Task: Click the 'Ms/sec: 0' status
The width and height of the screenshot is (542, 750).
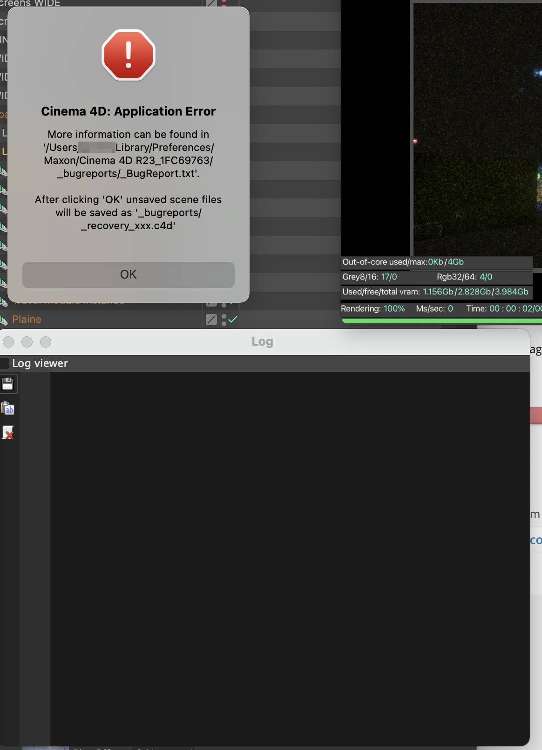Action: coord(434,309)
